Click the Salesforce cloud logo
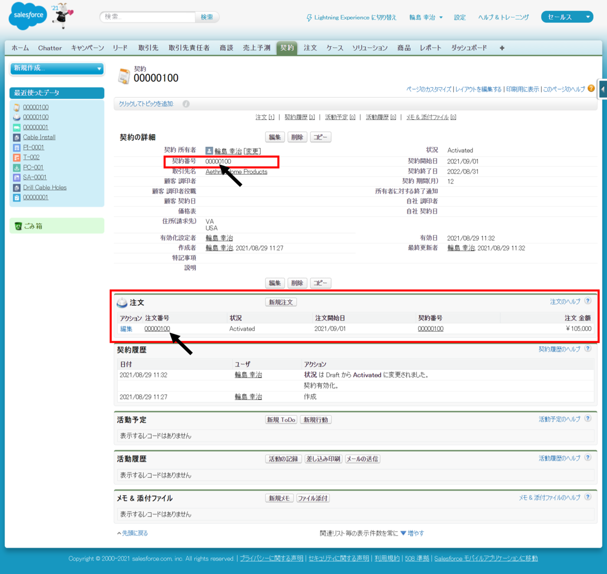607x574 pixels. click(x=28, y=15)
